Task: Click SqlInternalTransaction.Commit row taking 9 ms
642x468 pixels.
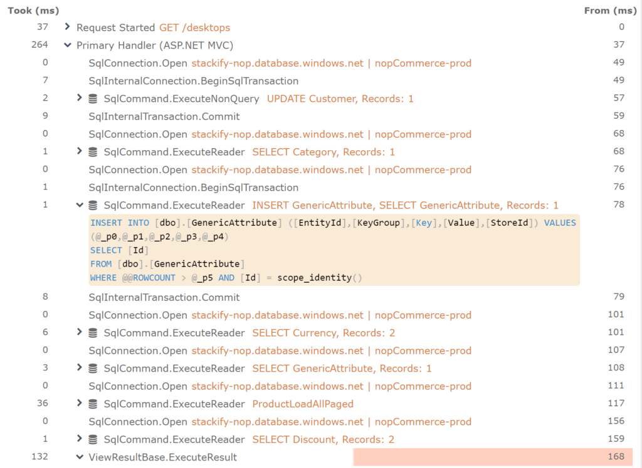Action: coord(164,116)
